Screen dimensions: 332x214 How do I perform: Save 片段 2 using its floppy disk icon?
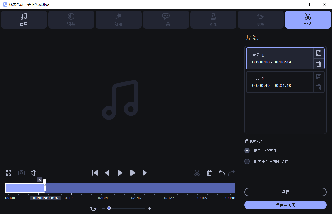click(318, 77)
